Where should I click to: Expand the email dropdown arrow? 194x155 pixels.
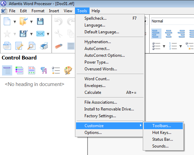(x=48, y=34)
